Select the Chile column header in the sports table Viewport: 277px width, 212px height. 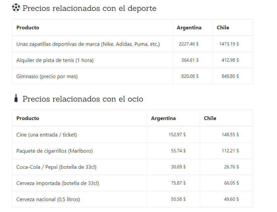point(223,28)
